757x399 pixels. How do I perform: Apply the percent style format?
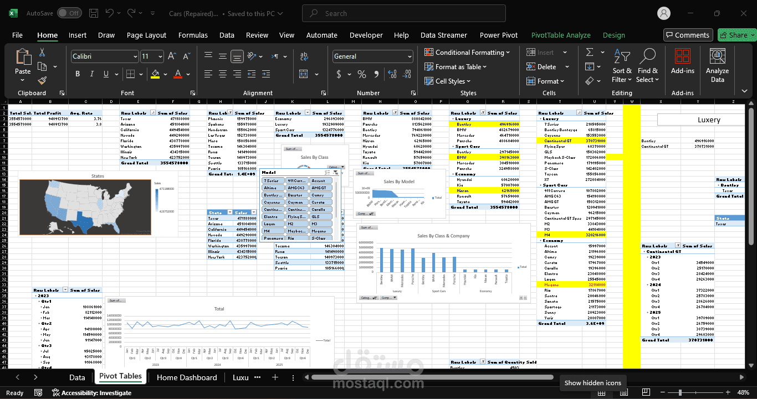point(362,74)
